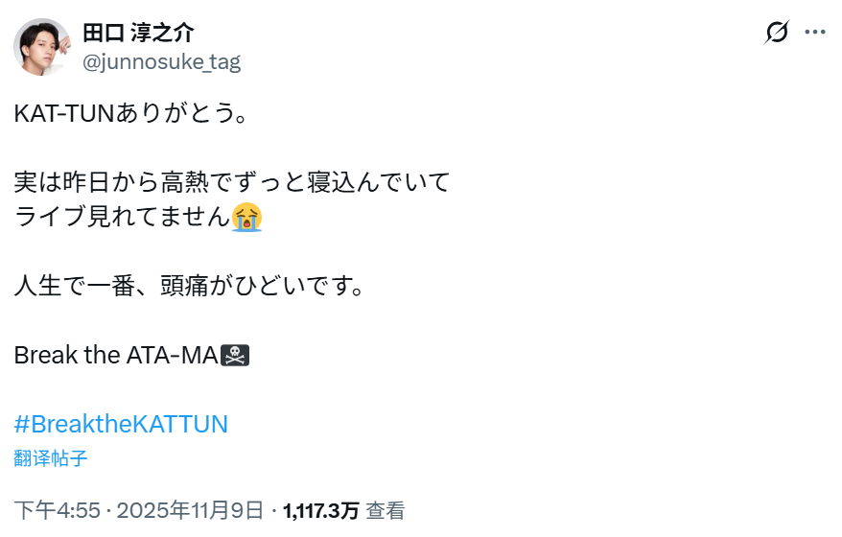Open 田口 淳之介's profile avatar
This screenshot has height=537, width=842.
(42, 47)
